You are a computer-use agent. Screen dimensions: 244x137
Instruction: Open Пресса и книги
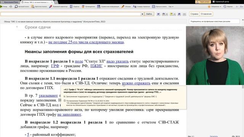click(159, 6)
